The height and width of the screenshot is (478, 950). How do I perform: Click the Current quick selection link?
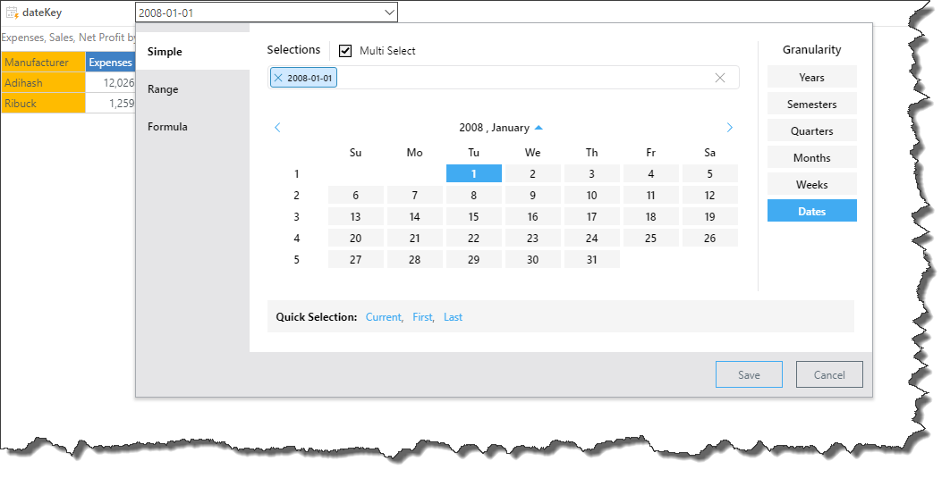tap(383, 317)
